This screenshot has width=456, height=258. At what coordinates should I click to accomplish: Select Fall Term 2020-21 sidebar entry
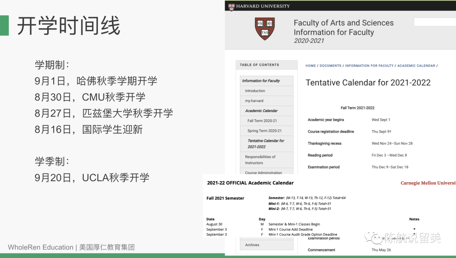click(262, 121)
